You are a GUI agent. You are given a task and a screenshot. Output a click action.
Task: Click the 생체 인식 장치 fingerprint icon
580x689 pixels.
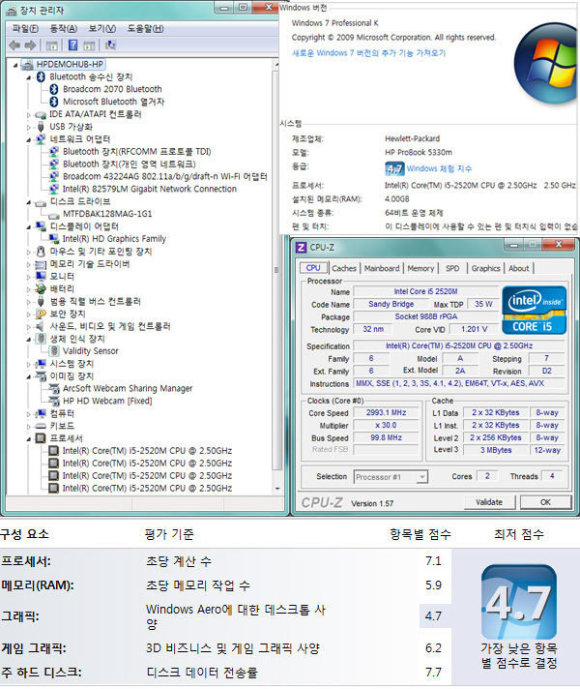pos(41,339)
